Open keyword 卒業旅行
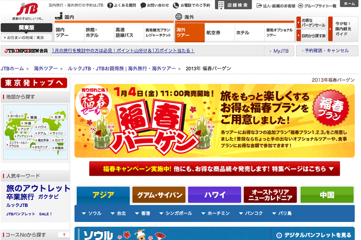 pos(20,197)
